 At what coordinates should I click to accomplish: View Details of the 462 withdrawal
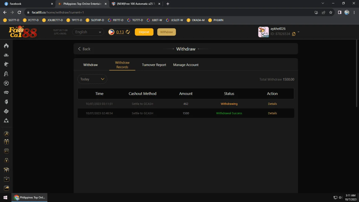272,104
